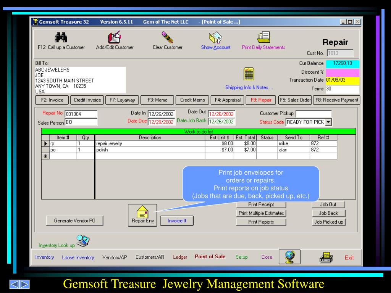The width and height of the screenshot is (391, 293).
Task: Go to Vendors/AP module
Action: click(x=115, y=257)
